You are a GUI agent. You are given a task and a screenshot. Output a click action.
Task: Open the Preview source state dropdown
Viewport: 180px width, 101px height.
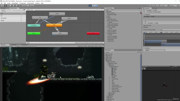(x=170, y=30)
